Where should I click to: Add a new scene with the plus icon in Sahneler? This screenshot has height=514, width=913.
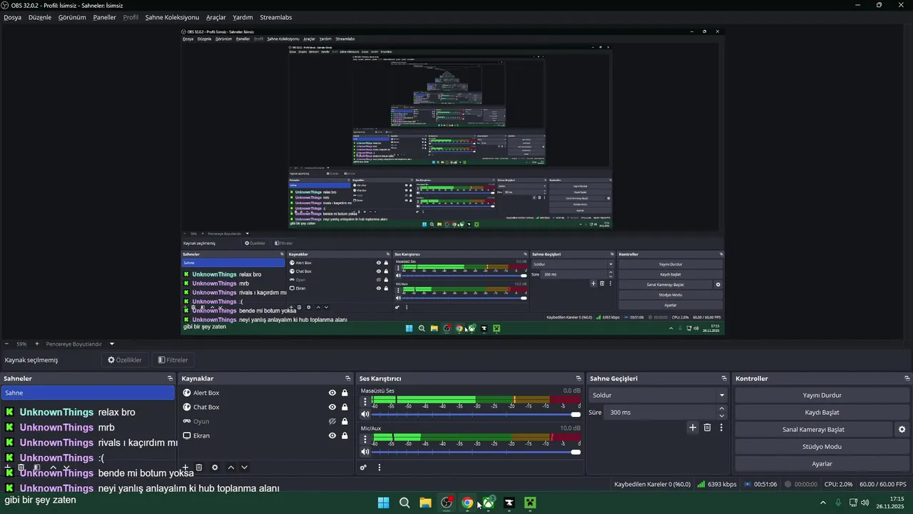[9, 468]
